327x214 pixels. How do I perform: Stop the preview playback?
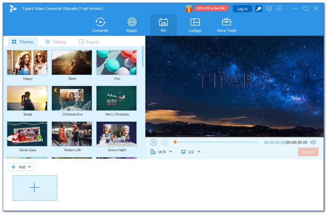[165, 142]
